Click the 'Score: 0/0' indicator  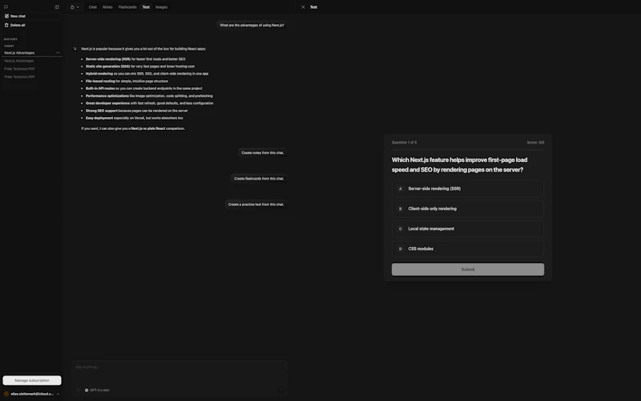click(x=535, y=143)
